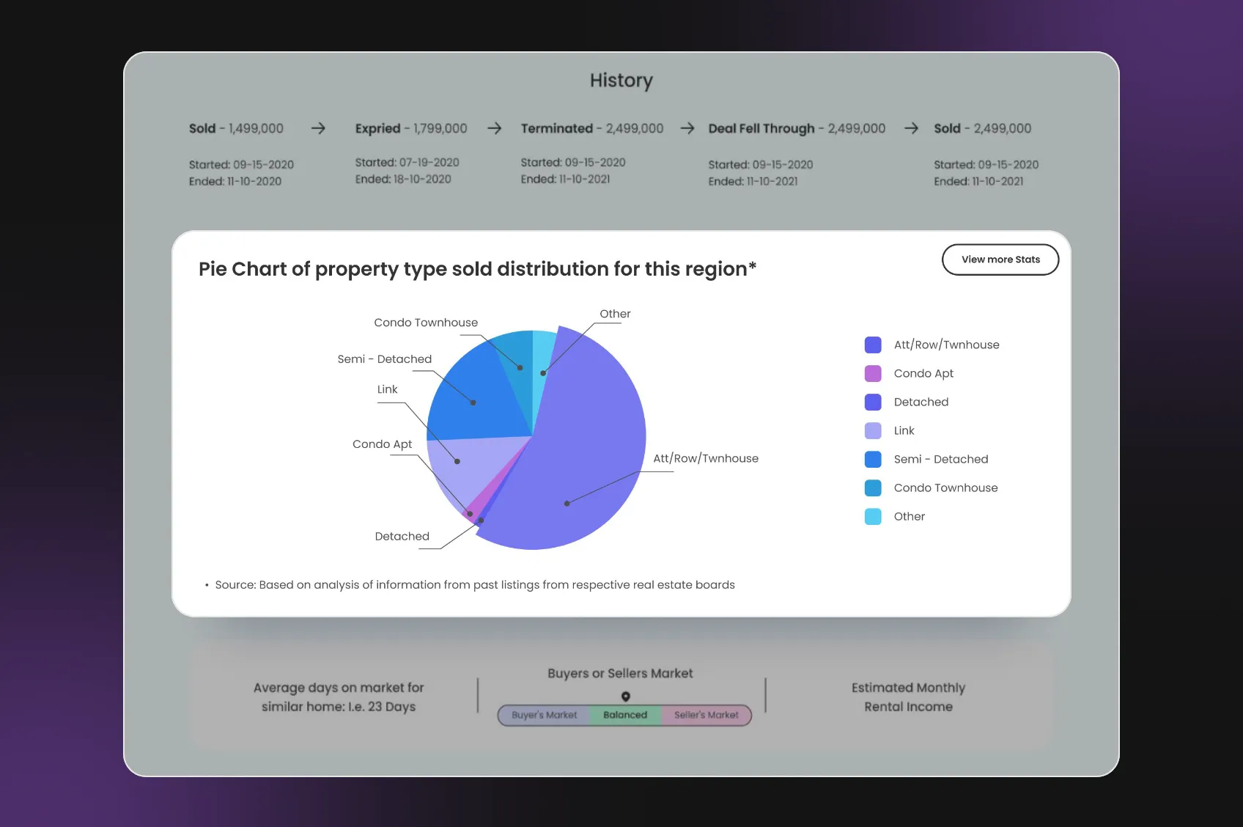Choose the Balanced market segment
The width and height of the screenshot is (1243, 827).
pyautogui.click(x=625, y=715)
